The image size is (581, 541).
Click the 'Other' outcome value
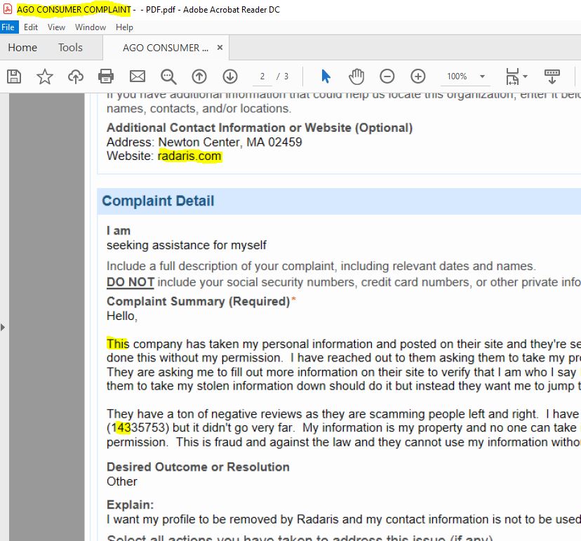click(x=122, y=481)
